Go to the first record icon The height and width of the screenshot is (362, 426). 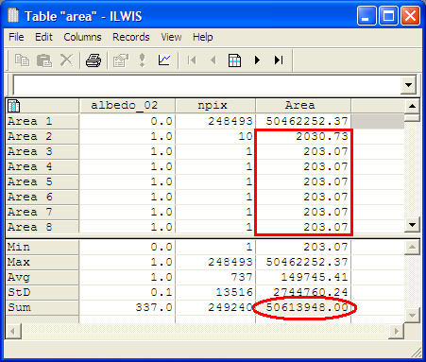(192, 60)
